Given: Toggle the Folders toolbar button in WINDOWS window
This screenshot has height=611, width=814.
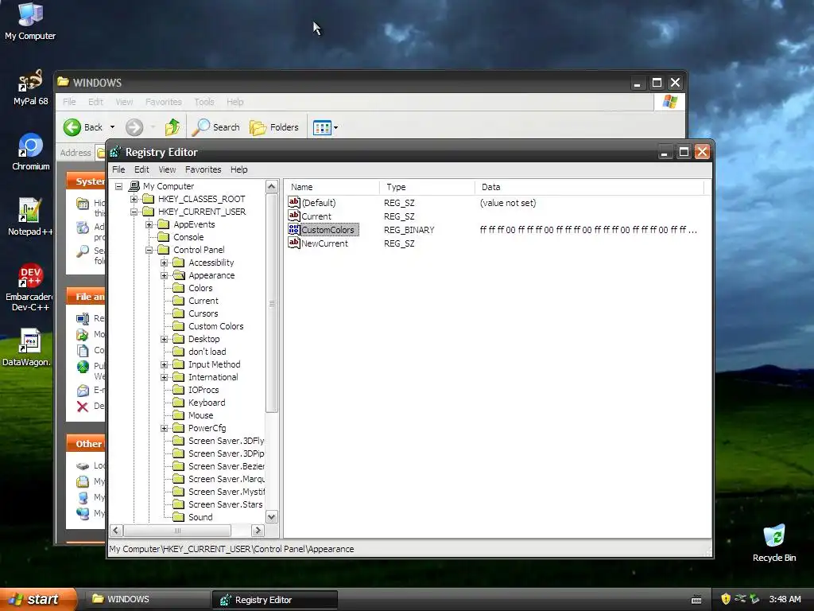Looking at the screenshot, I should point(274,127).
